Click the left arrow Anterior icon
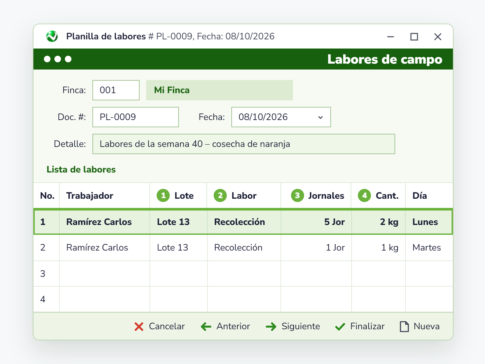The height and width of the screenshot is (364, 485). click(206, 326)
